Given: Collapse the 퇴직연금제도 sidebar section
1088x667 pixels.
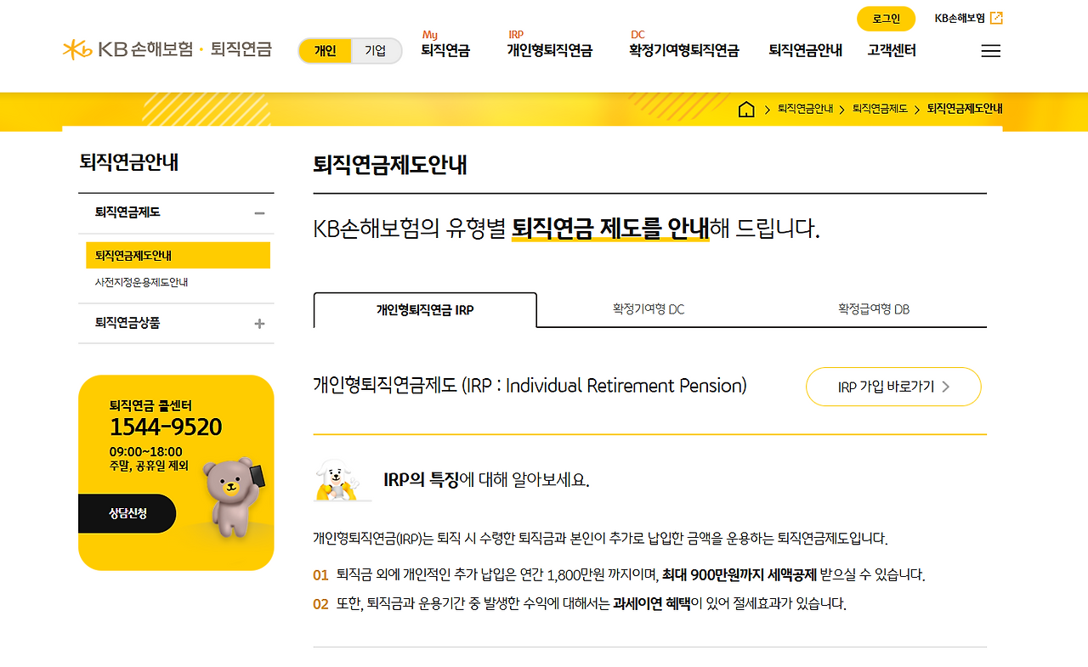Looking at the screenshot, I should click(x=260, y=212).
